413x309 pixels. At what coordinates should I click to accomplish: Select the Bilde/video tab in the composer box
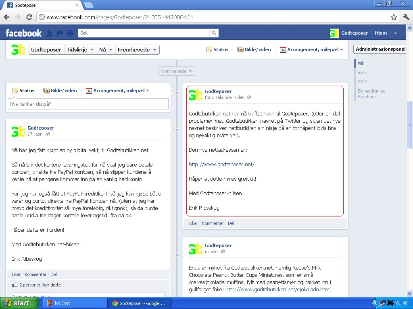60,91
